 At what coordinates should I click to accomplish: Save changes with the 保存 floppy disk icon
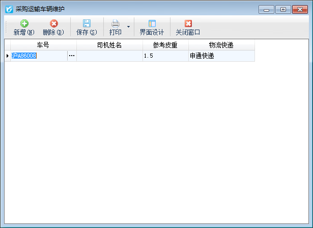click(x=86, y=24)
